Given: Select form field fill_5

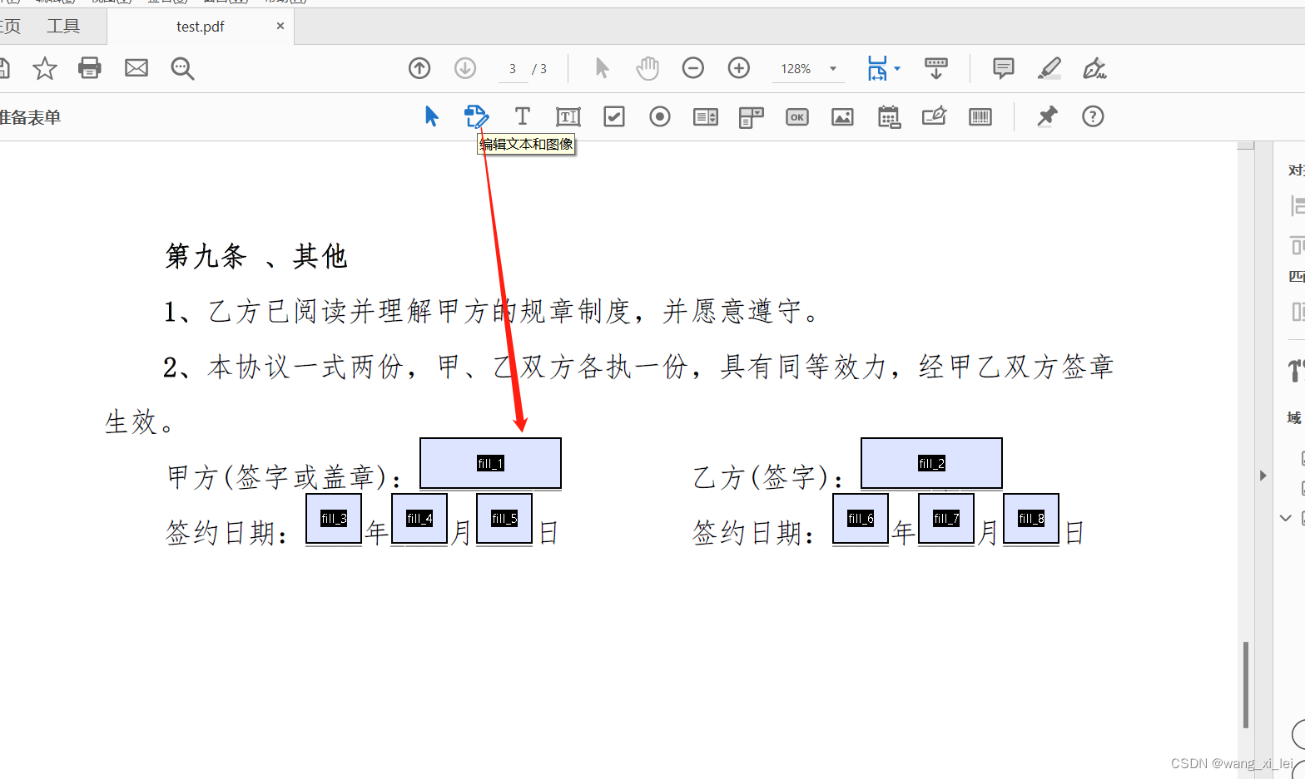Looking at the screenshot, I should click(504, 519).
